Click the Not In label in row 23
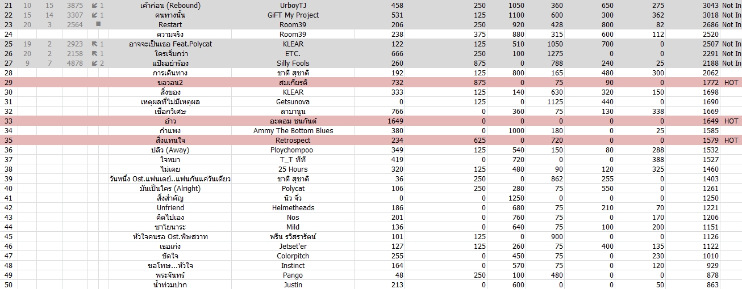This screenshot has height=289, width=742. 731,24
